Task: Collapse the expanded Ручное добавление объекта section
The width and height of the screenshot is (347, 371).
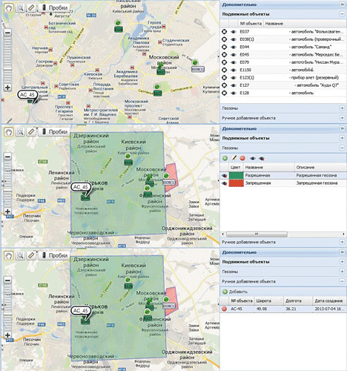Action: click(343, 281)
